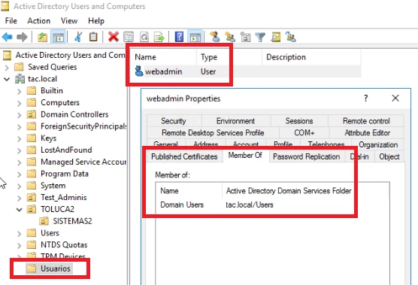Select the LostAndFound container

[66, 150]
